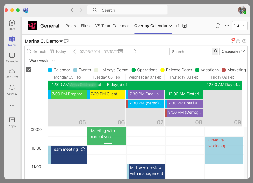Click the Refresh button
The image size is (253, 183).
[37, 51]
